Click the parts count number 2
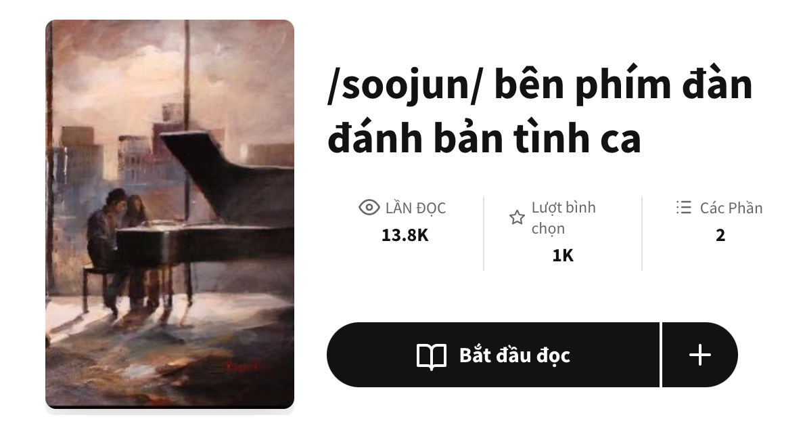This screenshot has height=436, width=805. pyautogui.click(x=720, y=235)
